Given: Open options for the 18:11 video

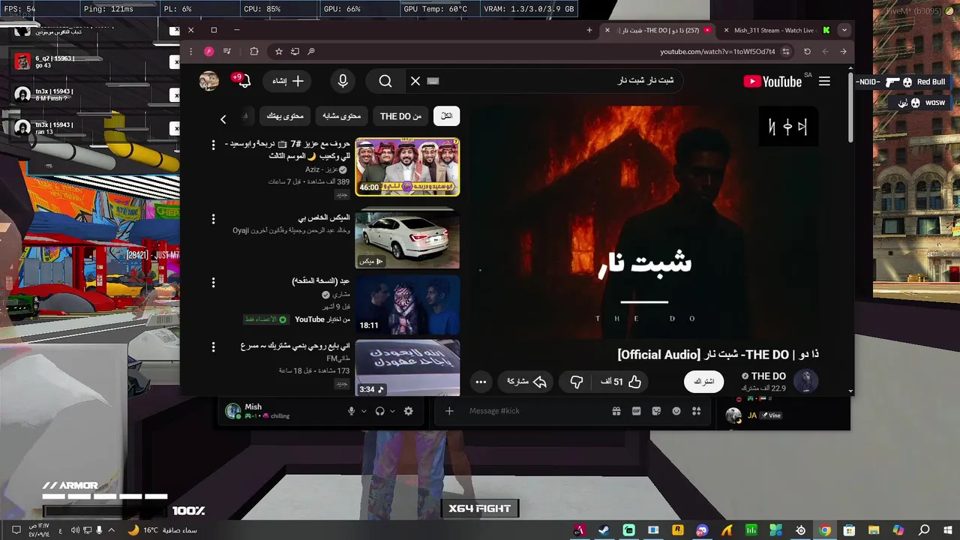Looking at the screenshot, I should point(213,283).
